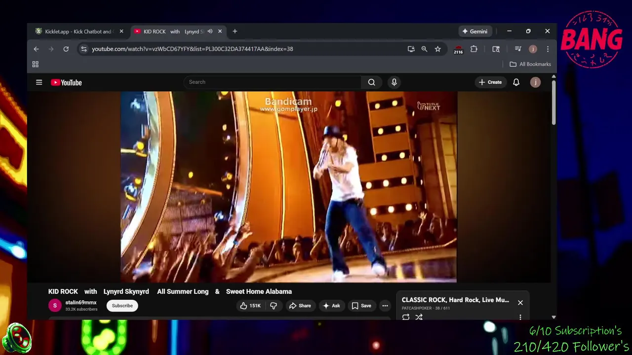Ask about the video

coord(331,306)
